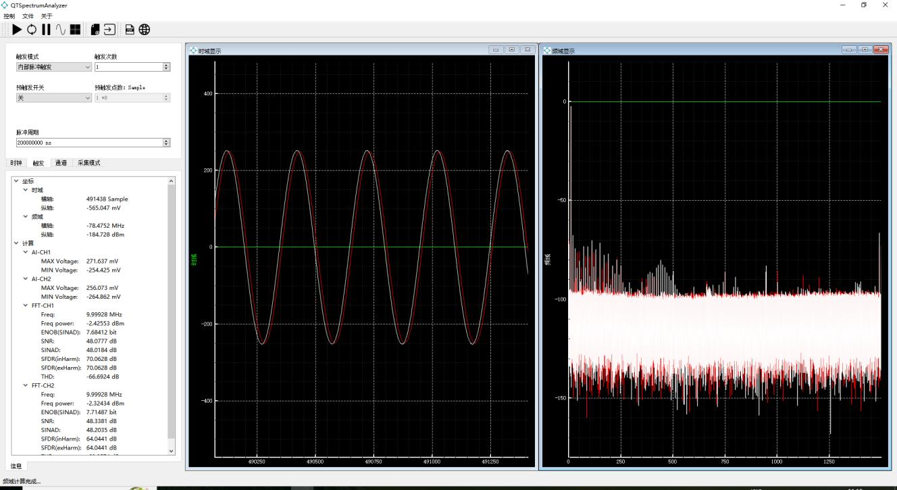Click the document settings file icon
The width and height of the screenshot is (897, 490).
[95, 29]
